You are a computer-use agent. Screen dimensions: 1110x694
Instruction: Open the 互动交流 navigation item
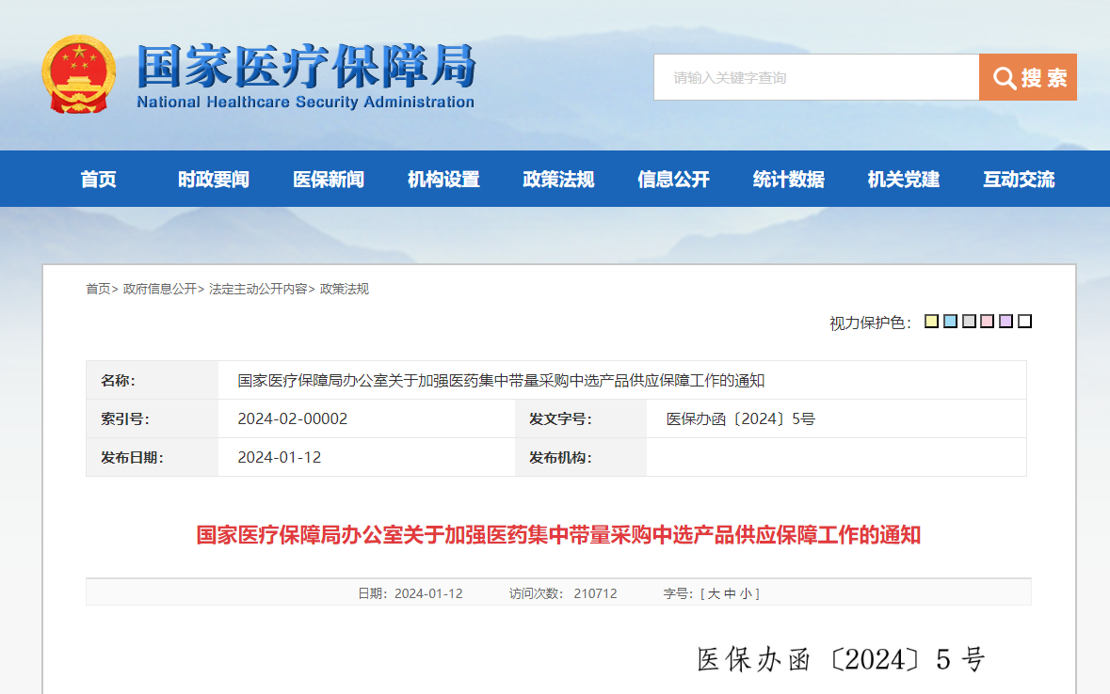point(1019,179)
